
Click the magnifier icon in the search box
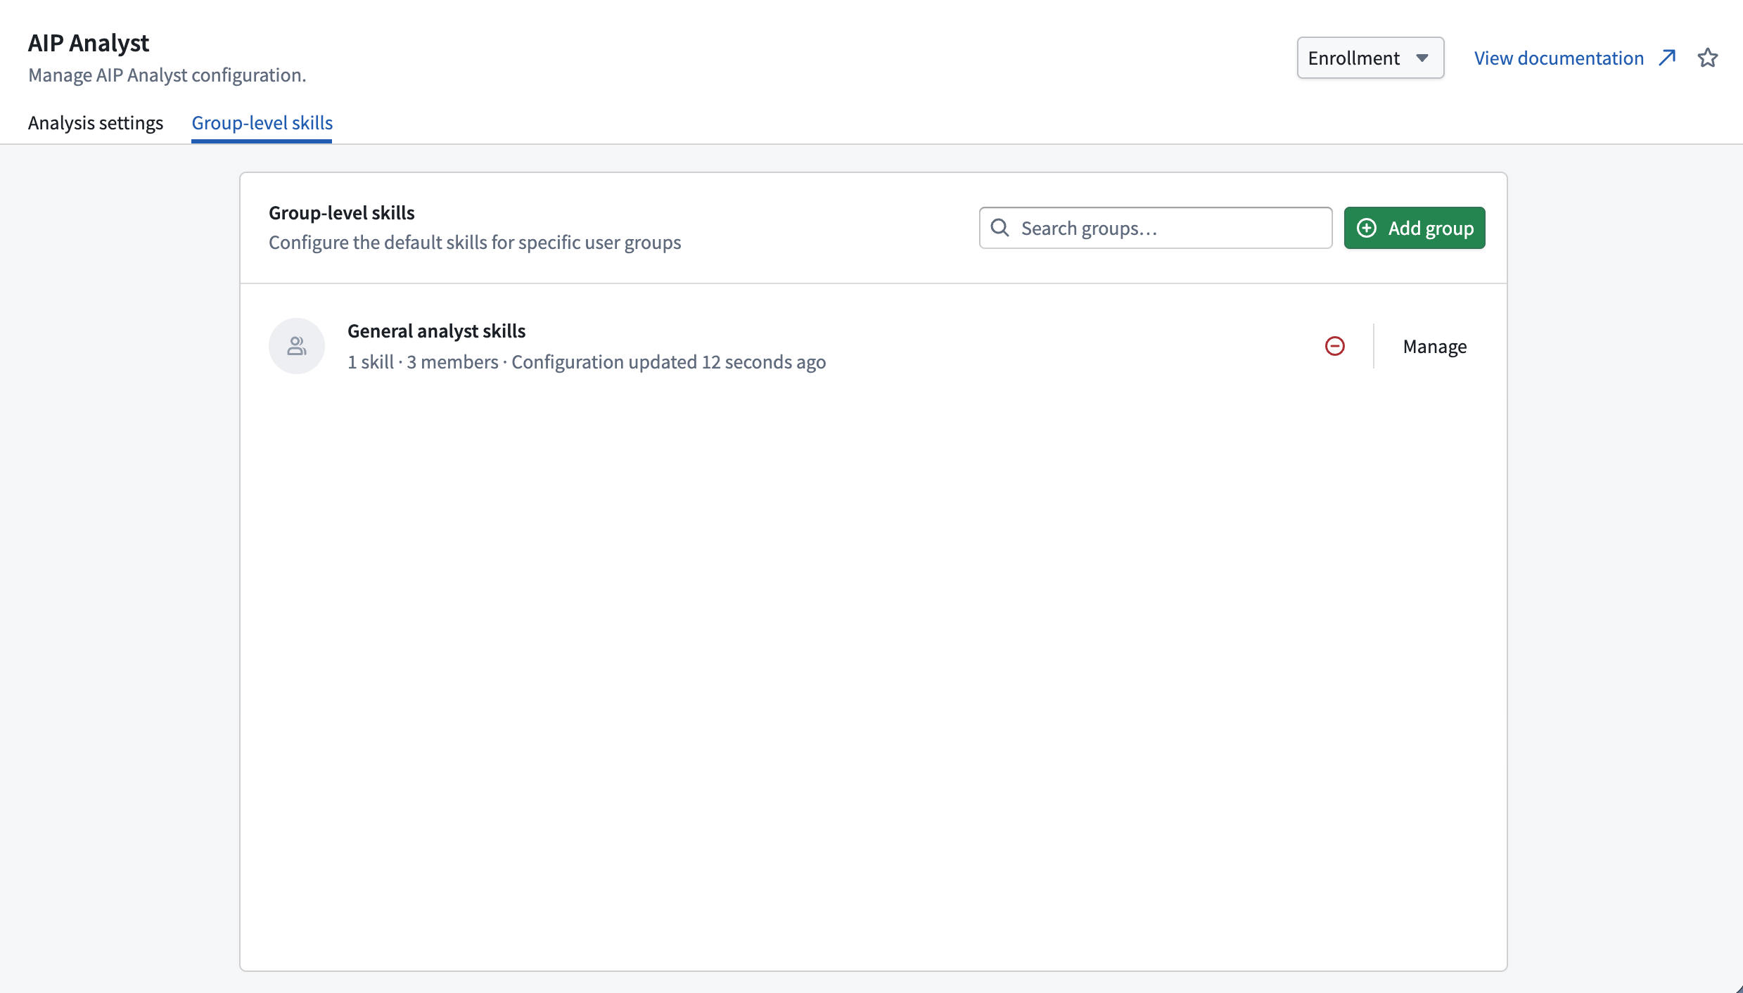(1000, 228)
